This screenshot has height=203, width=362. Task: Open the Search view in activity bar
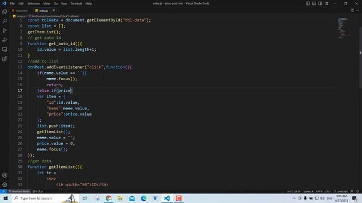point(5,21)
